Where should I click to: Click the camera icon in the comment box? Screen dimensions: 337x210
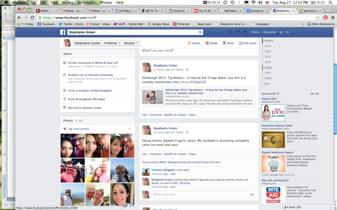pos(252,195)
